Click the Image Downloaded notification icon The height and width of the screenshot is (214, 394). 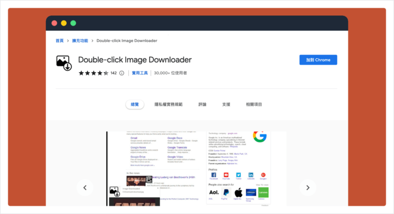pyautogui.click(x=114, y=191)
